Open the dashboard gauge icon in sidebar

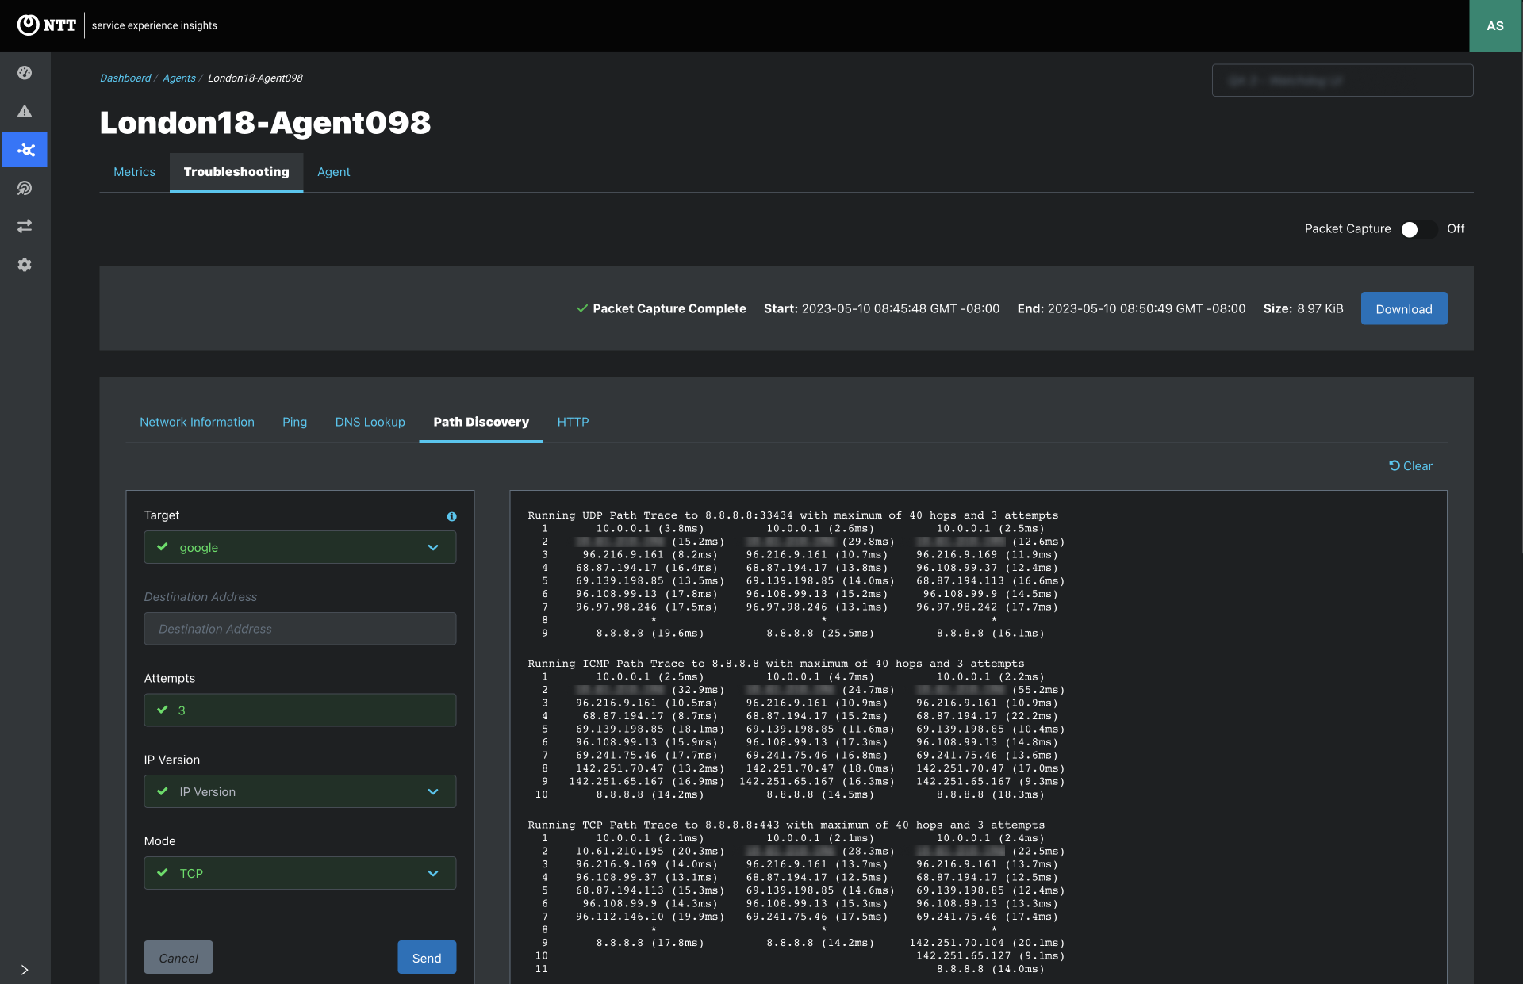pos(25,73)
